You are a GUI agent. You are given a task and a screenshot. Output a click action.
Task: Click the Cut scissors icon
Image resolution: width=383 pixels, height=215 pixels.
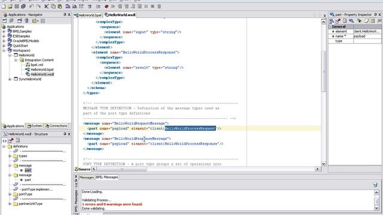tap(47, 7)
